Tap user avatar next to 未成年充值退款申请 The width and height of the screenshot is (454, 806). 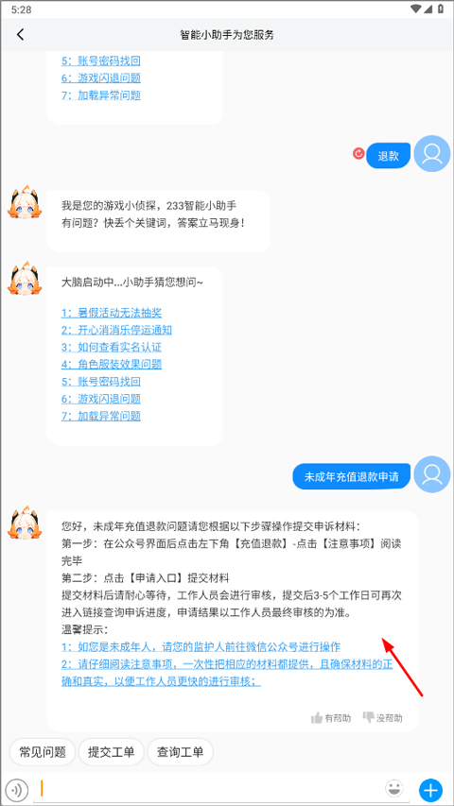(432, 474)
